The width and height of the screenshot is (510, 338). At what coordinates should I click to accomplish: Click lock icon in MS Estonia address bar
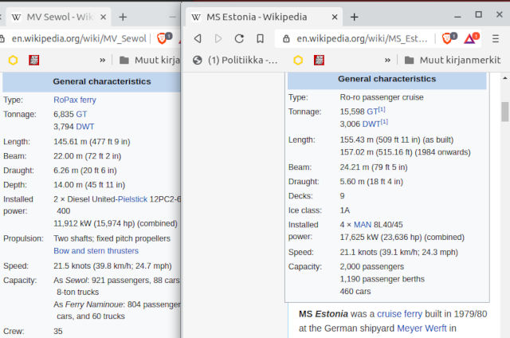(x=286, y=39)
